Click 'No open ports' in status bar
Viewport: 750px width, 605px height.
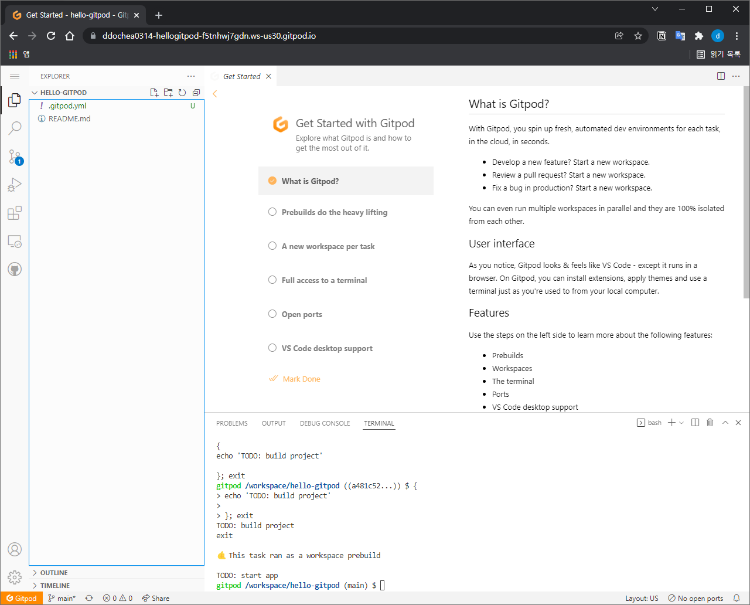click(x=696, y=599)
